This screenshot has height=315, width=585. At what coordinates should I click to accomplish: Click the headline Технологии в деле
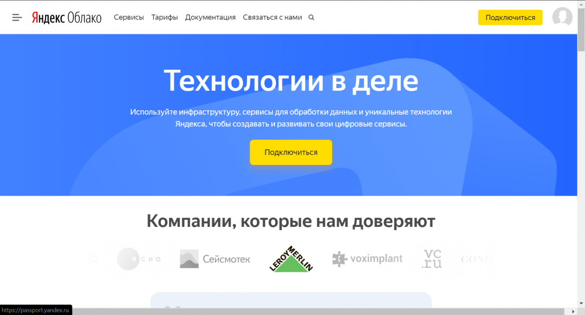pyautogui.click(x=291, y=81)
